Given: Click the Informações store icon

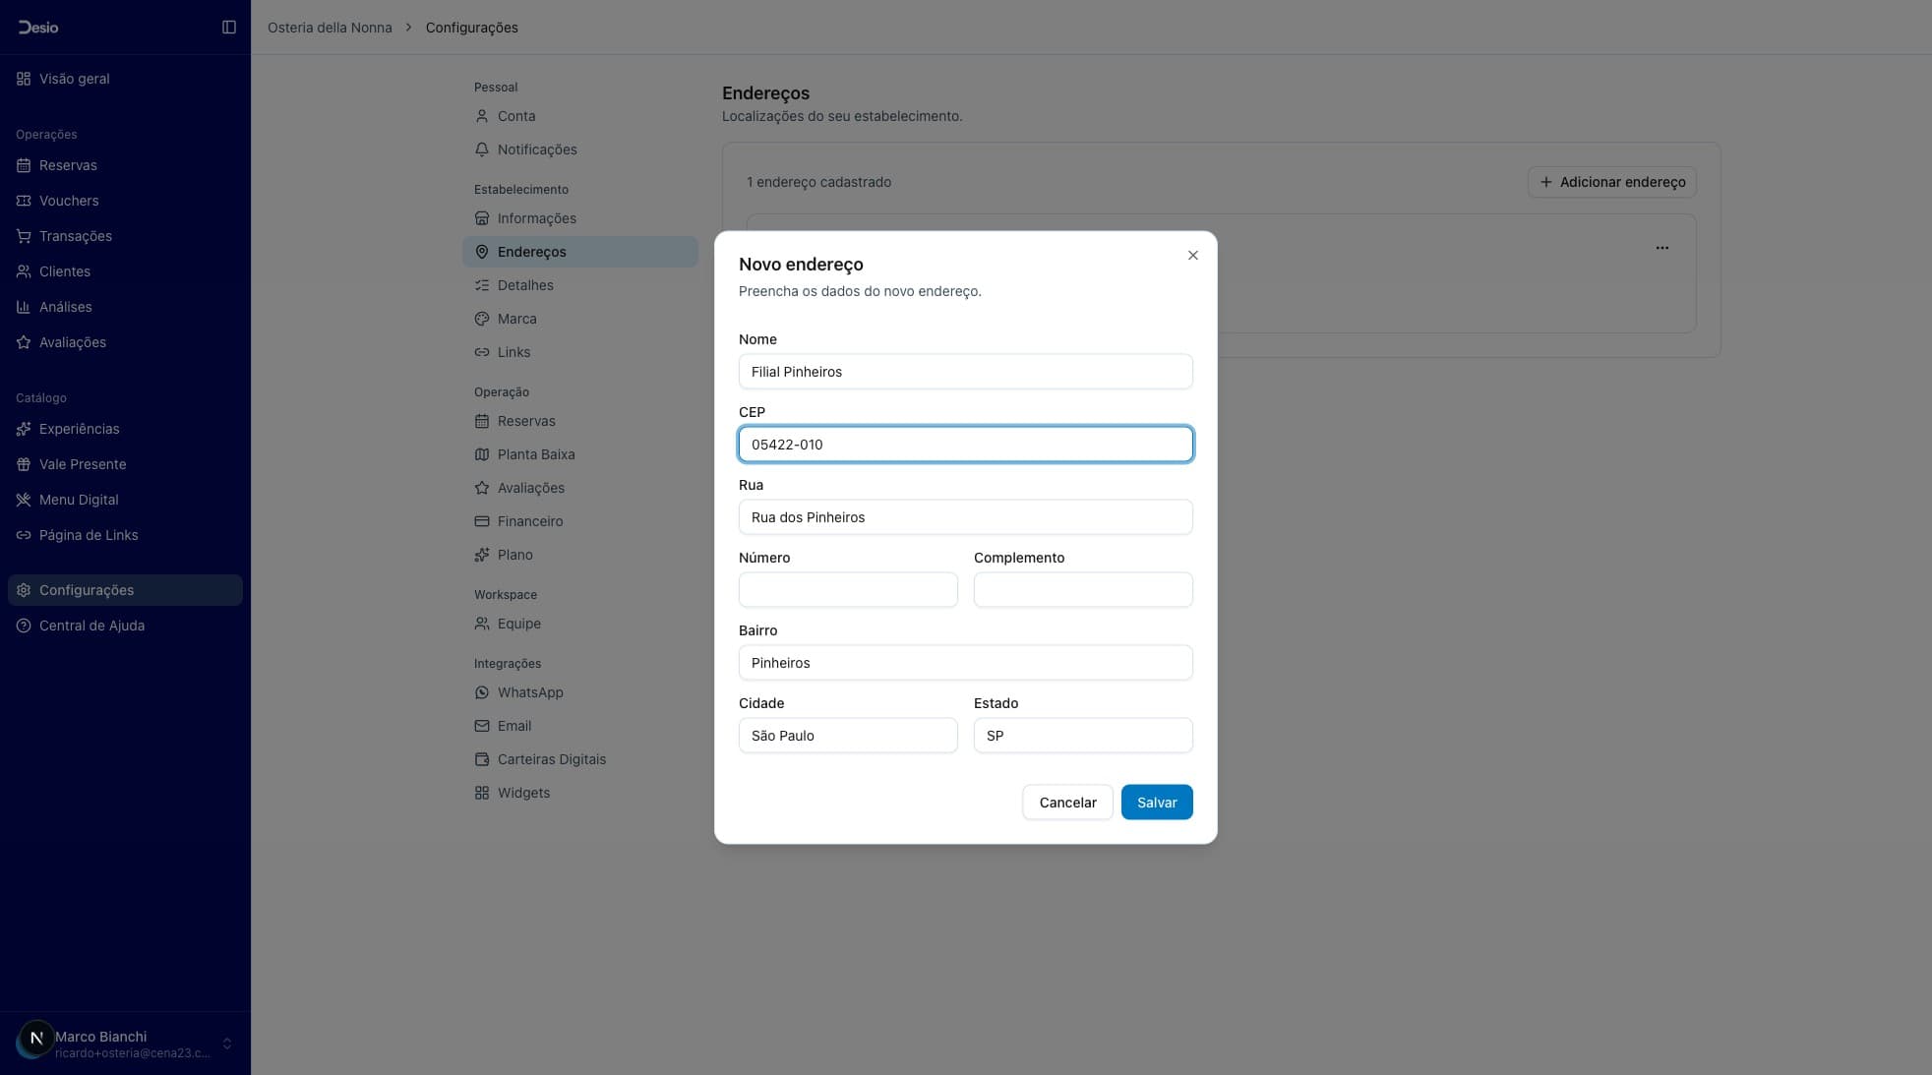Looking at the screenshot, I should pyautogui.click(x=482, y=218).
